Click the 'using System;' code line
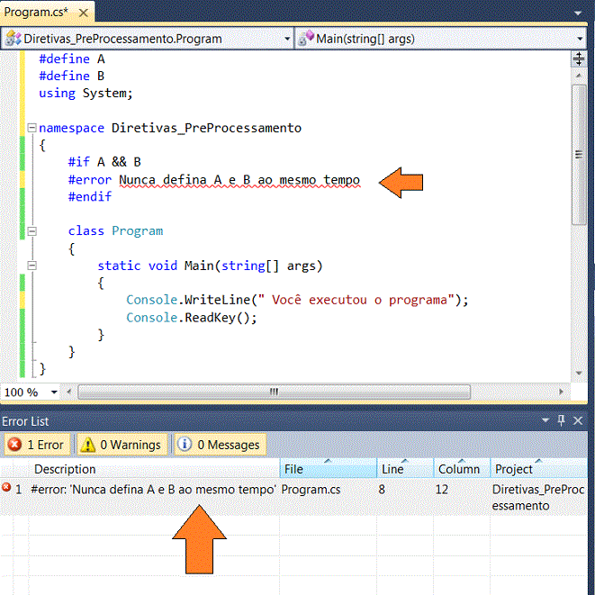 pos(86,94)
